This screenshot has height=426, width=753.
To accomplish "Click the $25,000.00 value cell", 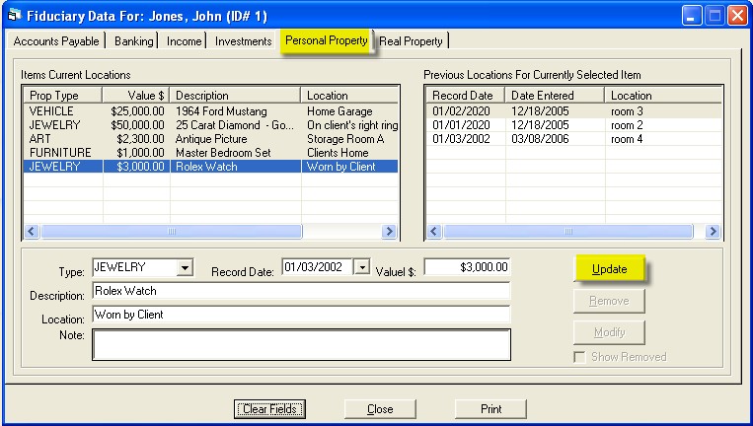I will pyautogui.click(x=137, y=111).
